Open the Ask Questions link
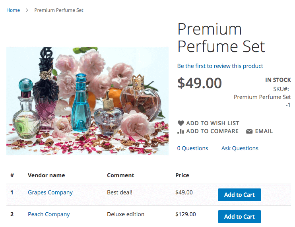 click(x=240, y=148)
